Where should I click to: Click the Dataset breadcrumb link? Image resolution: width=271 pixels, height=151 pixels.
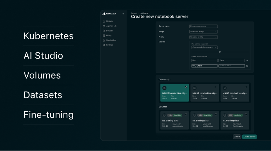(x=134, y=13)
